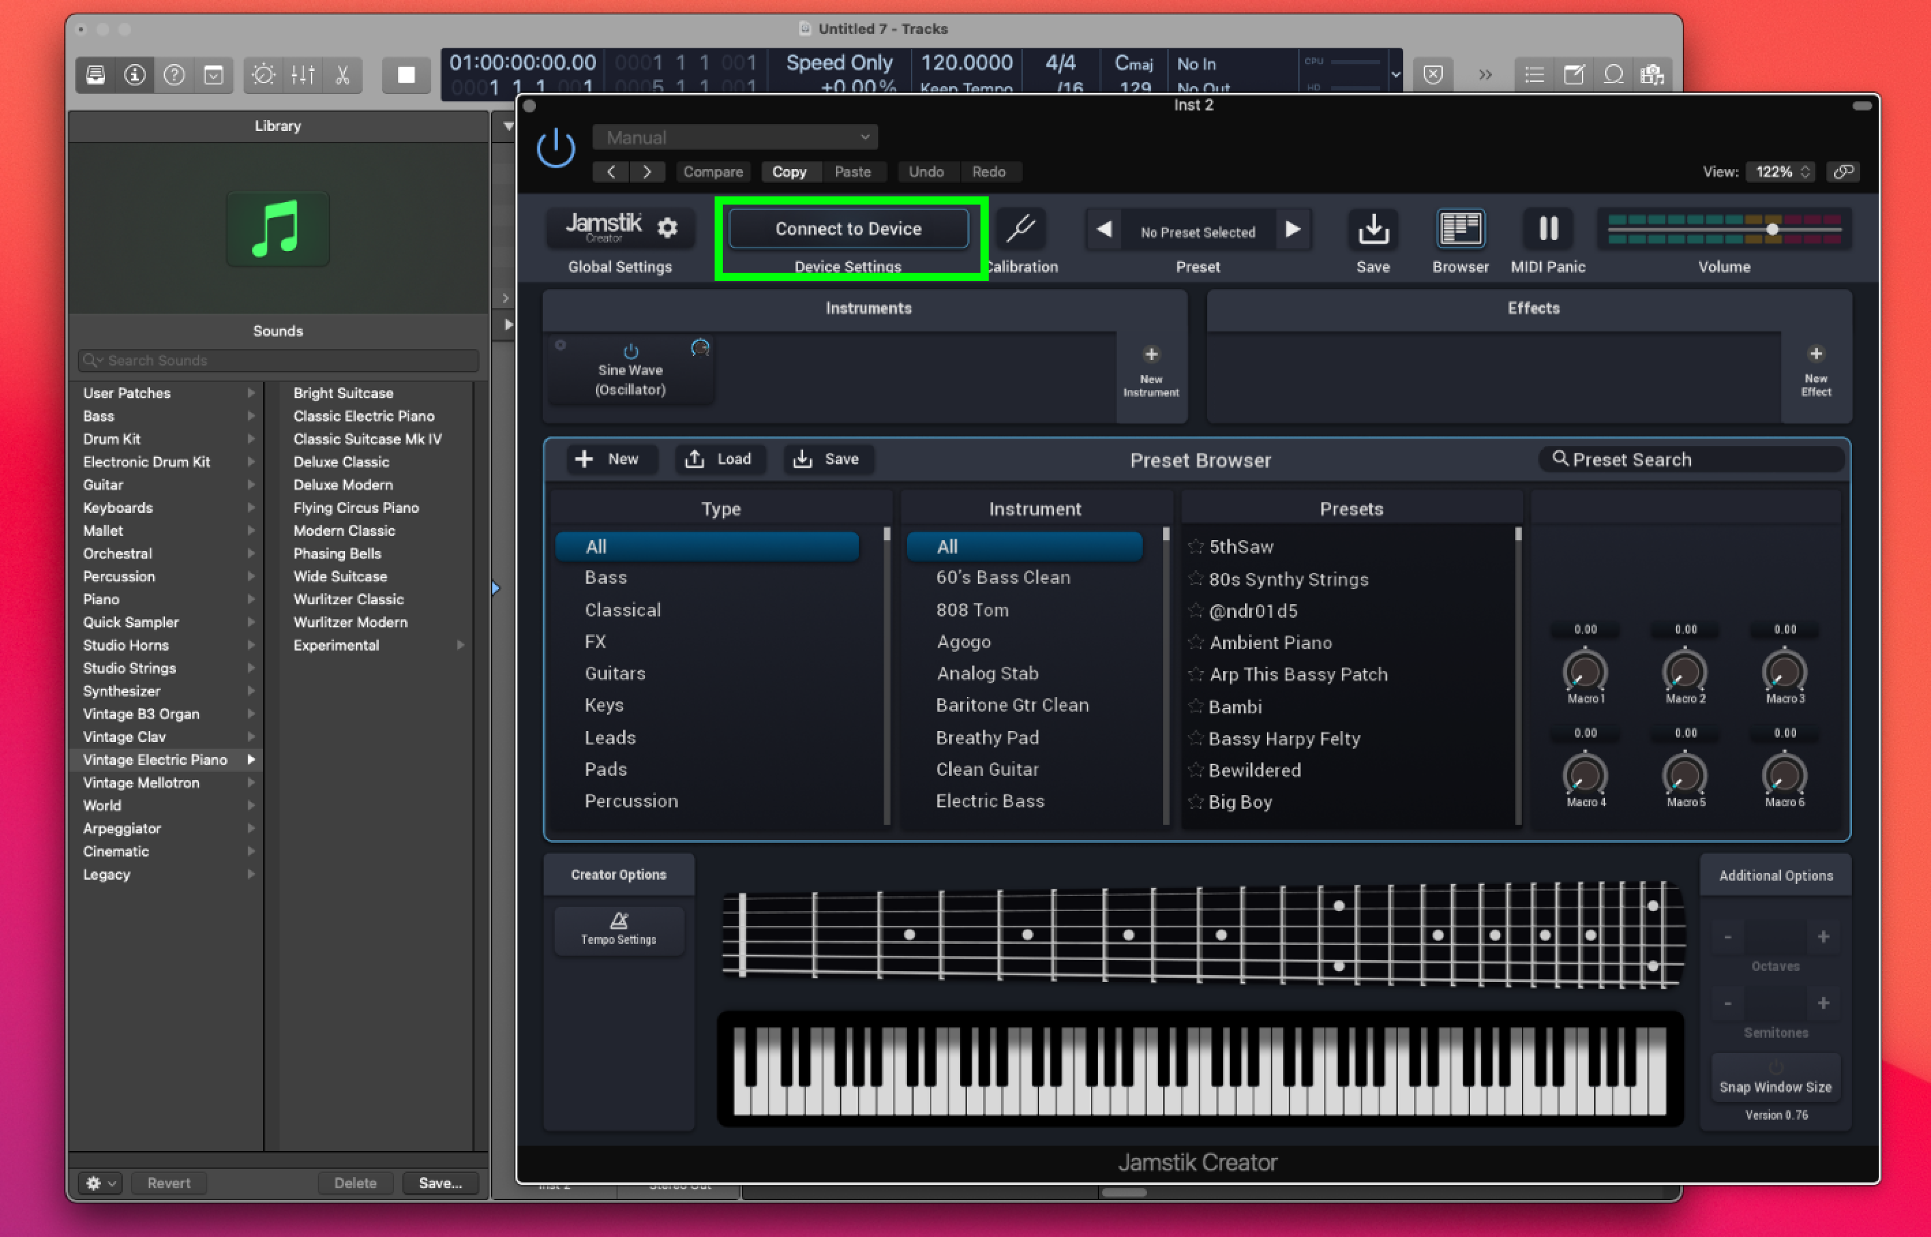
Task: Open Jamstik Global Settings gear
Action: (668, 228)
